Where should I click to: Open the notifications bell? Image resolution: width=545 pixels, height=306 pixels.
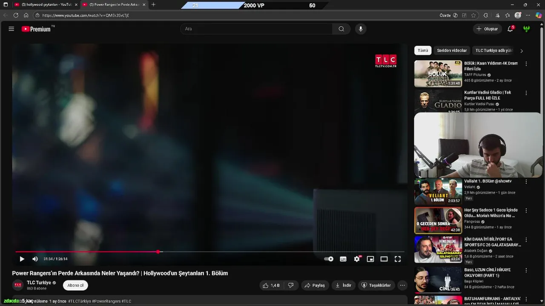(x=510, y=29)
